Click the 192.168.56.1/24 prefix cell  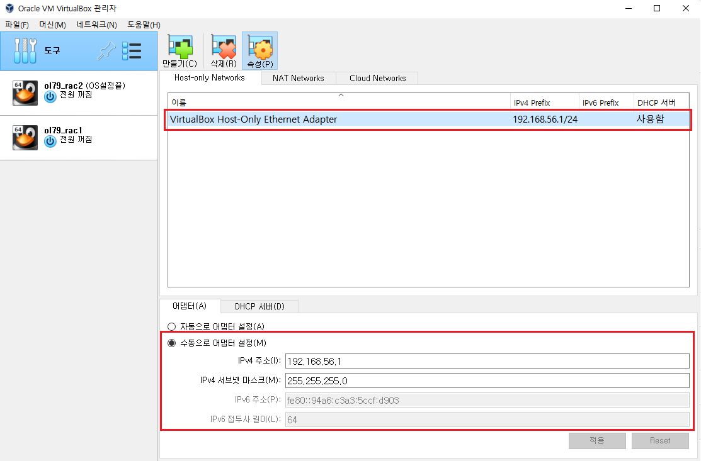545,119
